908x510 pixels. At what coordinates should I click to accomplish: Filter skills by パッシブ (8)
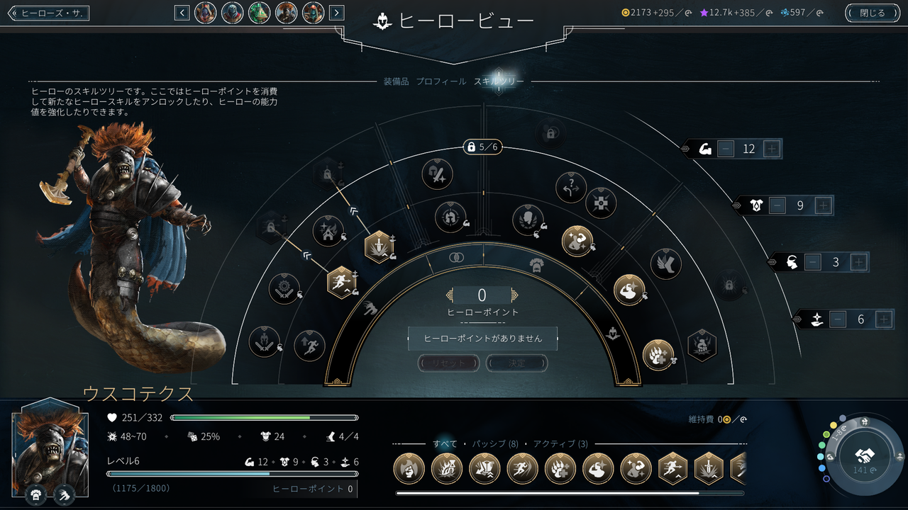tap(495, 444)
